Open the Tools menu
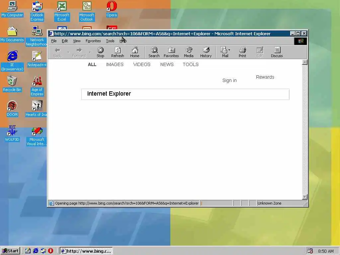The height and width of the screenshot is (255, 340). click(x=110, y=41)
